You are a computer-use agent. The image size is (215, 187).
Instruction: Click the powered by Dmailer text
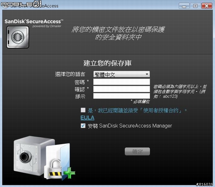47,26
